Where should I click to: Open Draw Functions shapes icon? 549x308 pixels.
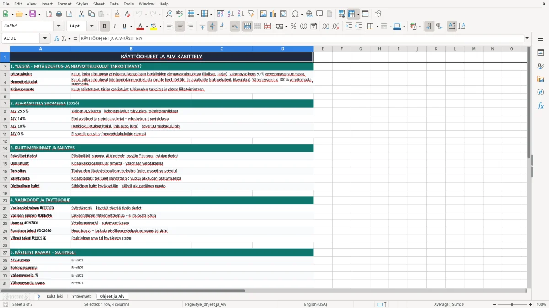click(377, 14)
